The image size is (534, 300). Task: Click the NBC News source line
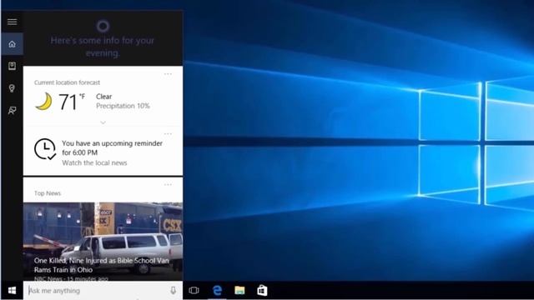tap(71, 278)
